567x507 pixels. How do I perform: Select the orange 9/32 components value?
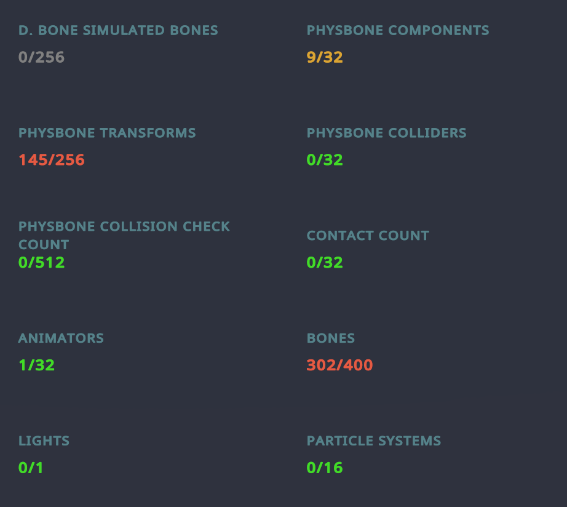pos(325,57)
